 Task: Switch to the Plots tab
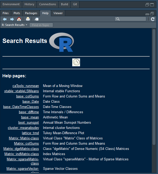17,13
